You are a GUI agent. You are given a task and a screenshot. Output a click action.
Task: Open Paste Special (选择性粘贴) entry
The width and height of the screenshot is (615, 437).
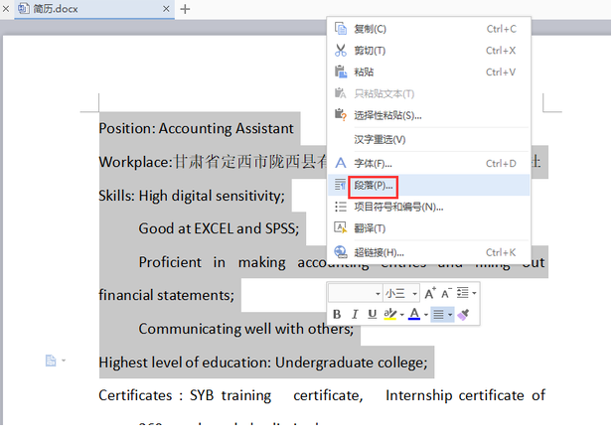(428, 115)
